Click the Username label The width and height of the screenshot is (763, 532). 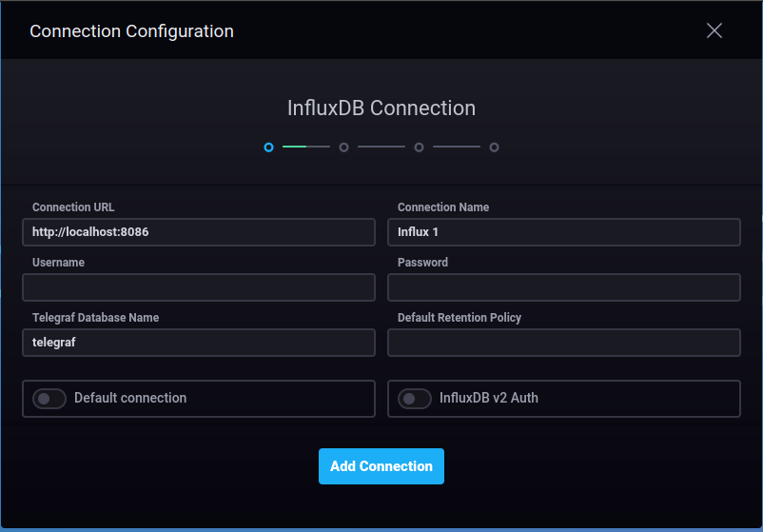[x=58, y=263]
